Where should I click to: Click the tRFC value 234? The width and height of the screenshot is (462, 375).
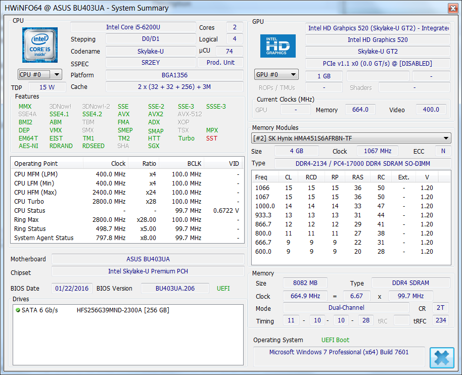pos(440,320)
